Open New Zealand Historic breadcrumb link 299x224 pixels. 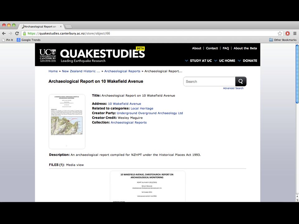click(81, 71)
